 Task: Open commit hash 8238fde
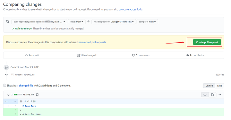(220, 75)
